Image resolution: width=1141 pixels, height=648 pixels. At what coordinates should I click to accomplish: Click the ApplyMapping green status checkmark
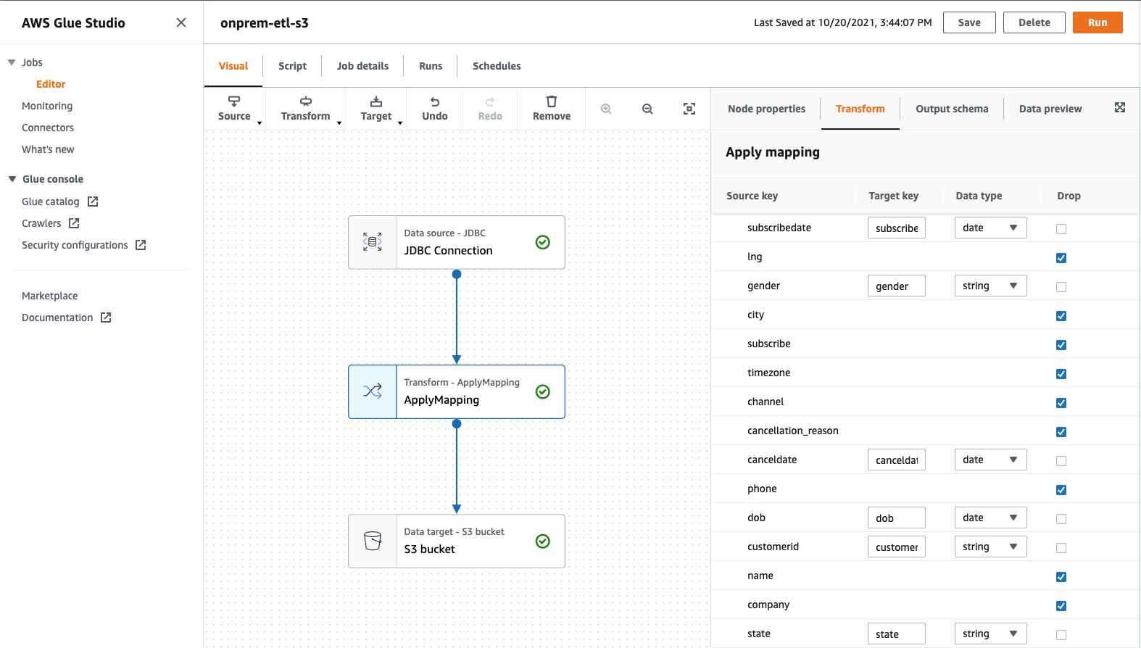543,391
